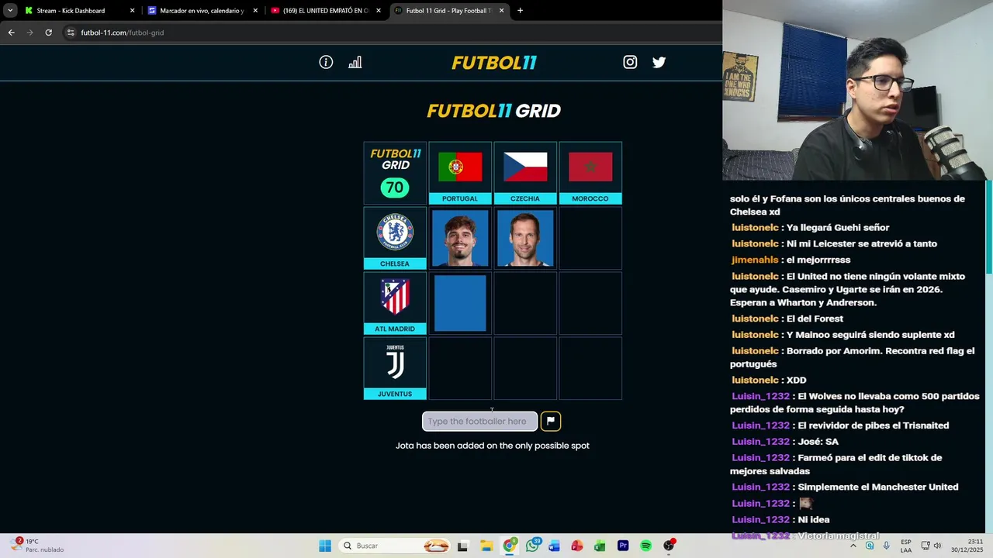
Task: Open chat user luistonelc's Guehi message name
Action: click(755, 228)
